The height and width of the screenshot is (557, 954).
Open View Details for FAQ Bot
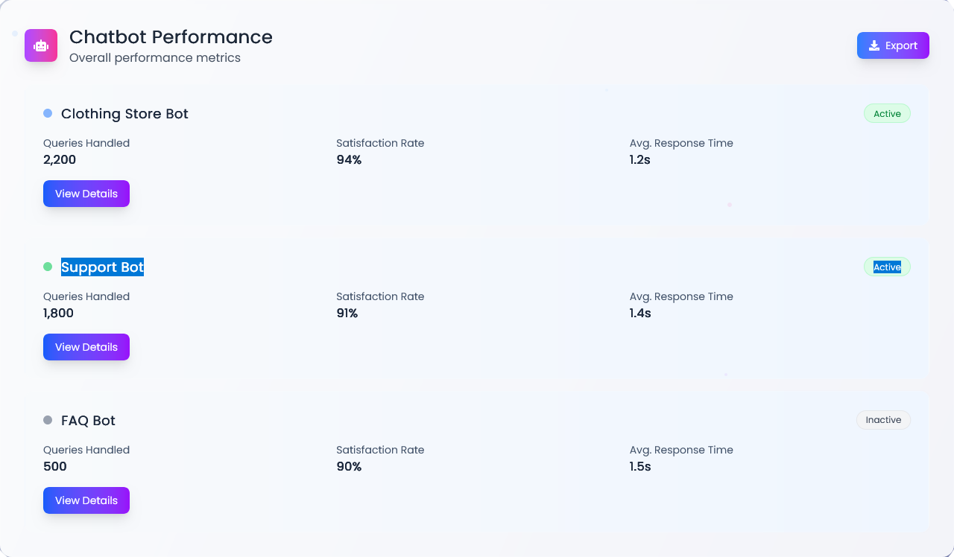coord(86,500)
